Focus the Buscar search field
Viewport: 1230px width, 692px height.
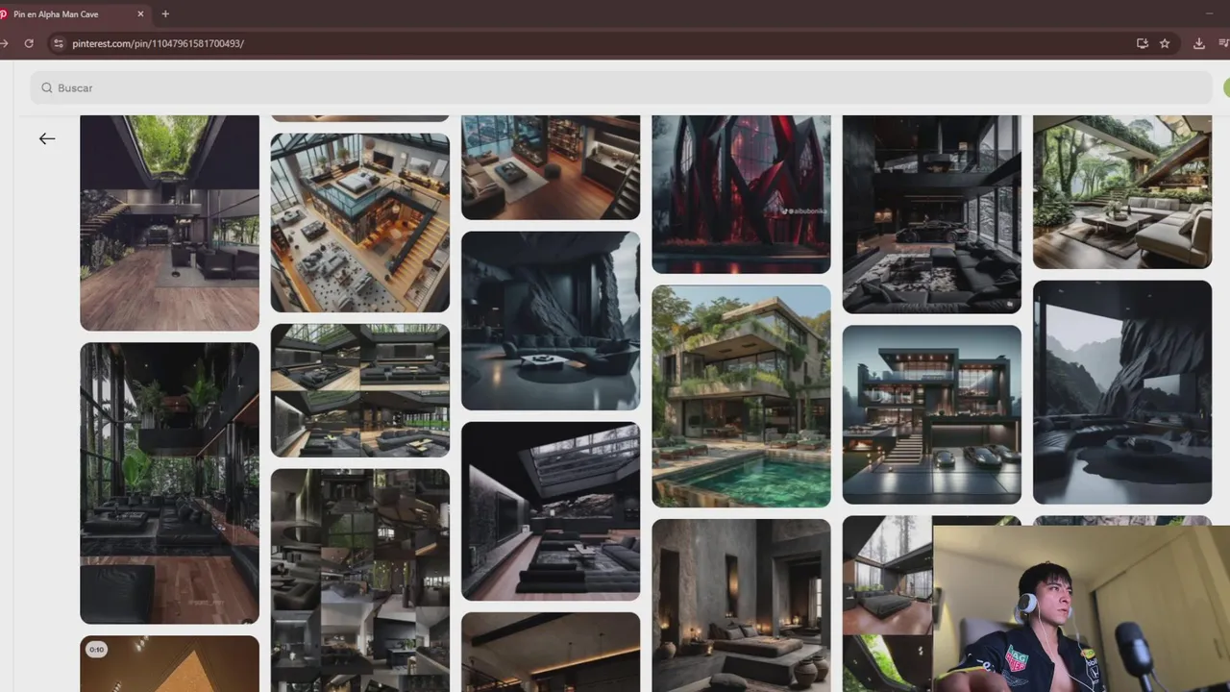pyautogui.click(x=621, y=87)
